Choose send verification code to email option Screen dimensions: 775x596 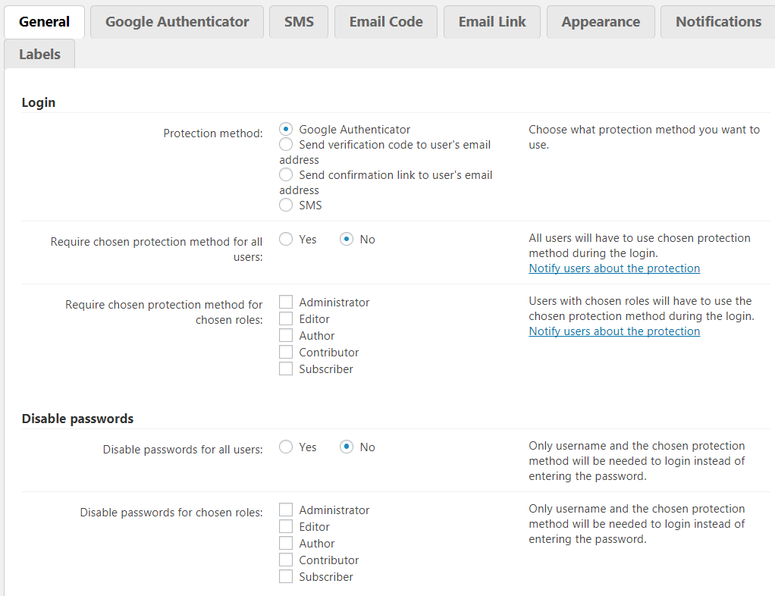point(286,145)
